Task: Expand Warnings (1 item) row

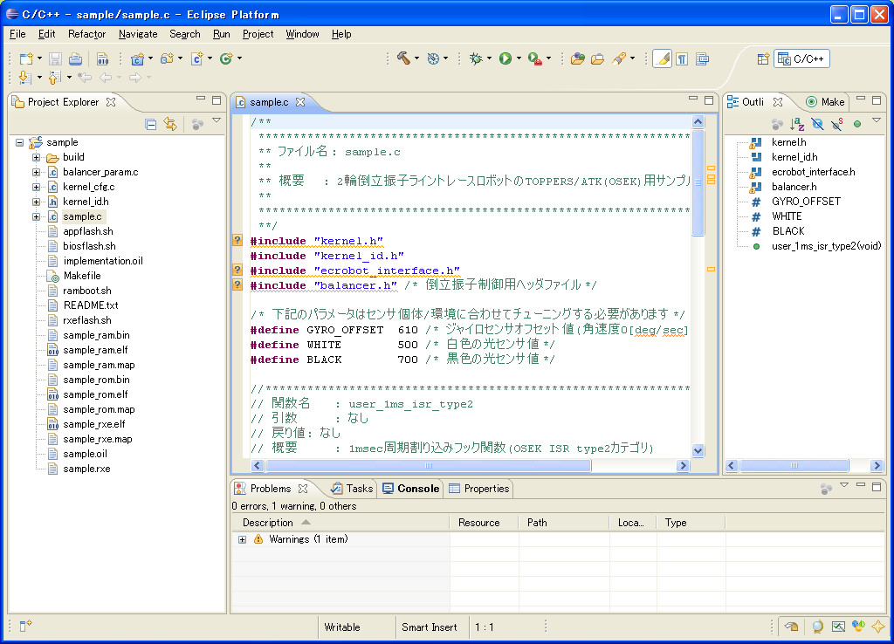Action: (x=243, y=539)
